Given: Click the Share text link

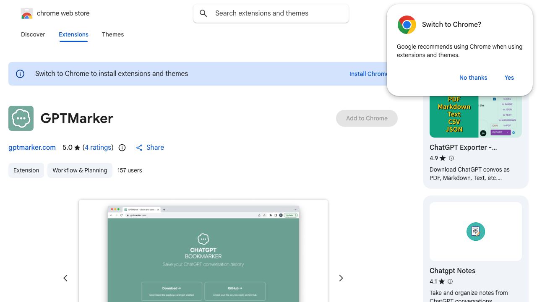Looking at the screenshot, I should tap(155, 148).
